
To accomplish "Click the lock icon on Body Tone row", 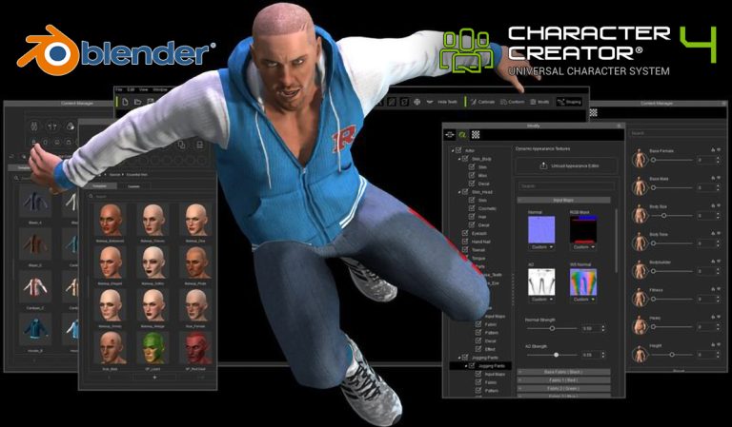I will click(713, 233).
